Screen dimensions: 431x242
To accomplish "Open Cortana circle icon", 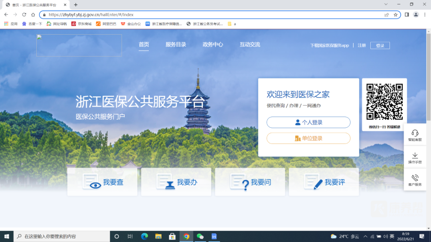I will (x=117, y=236).
